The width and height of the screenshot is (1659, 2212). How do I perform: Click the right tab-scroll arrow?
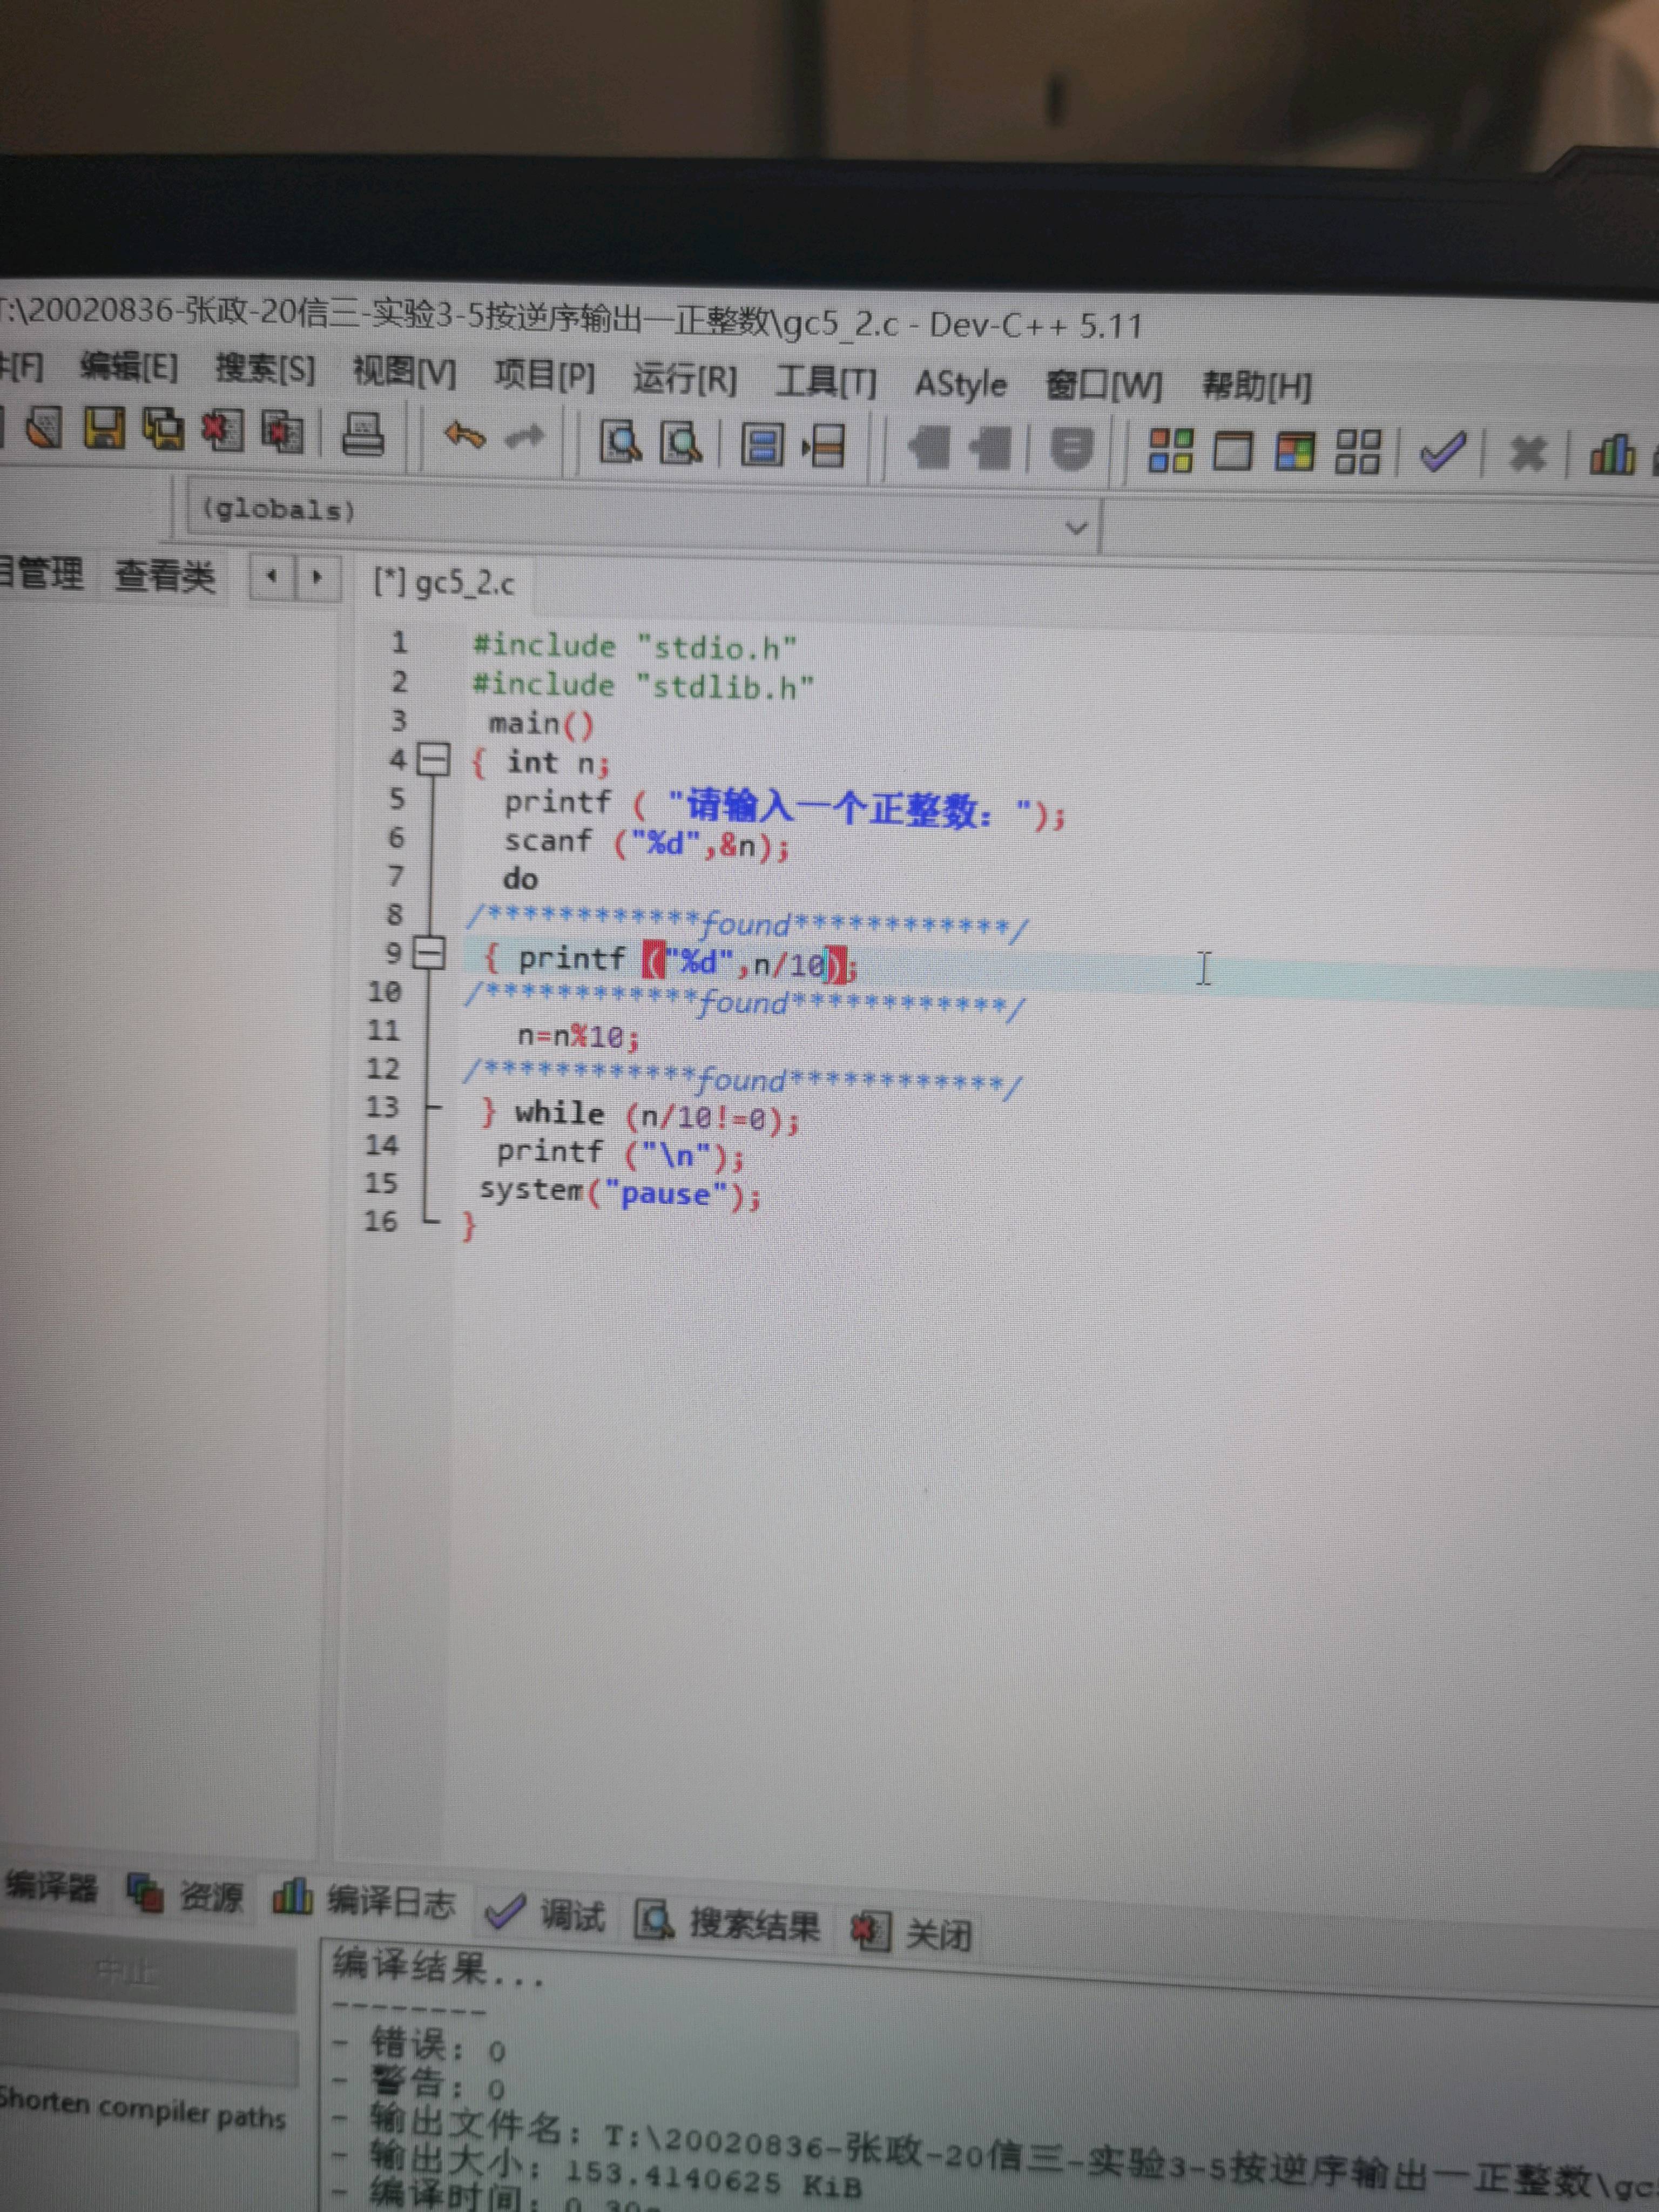(x=317, y=577)
